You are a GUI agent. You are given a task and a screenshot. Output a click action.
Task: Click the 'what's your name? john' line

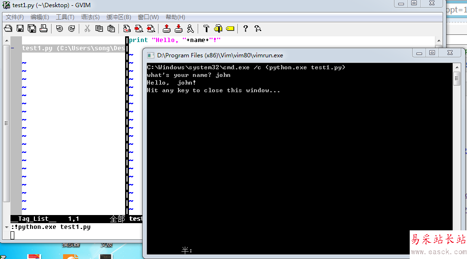click(x=189, y=75)
